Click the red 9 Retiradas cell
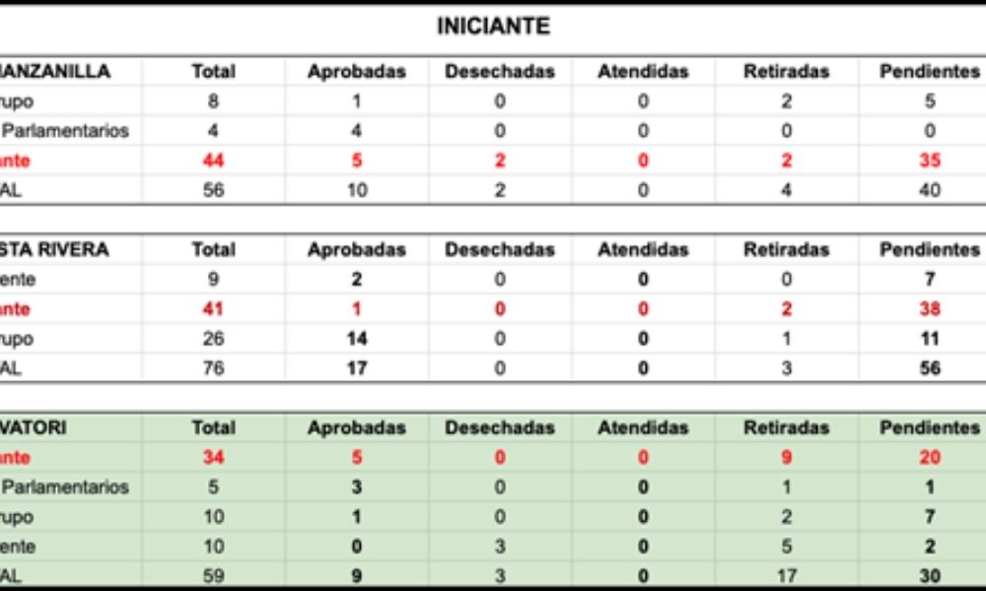Screen dimensions: 986x591 tap(786, 457)
